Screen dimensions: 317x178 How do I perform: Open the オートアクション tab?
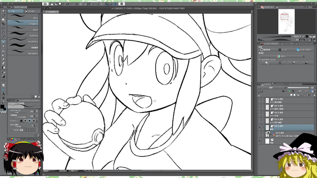tap(294, 84)
